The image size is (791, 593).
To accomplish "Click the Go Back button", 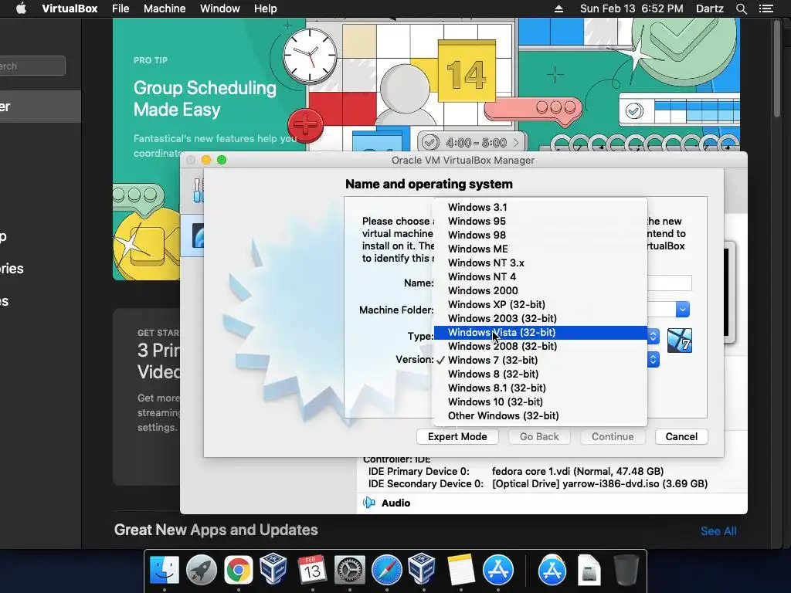I will [x=539, y=437].
